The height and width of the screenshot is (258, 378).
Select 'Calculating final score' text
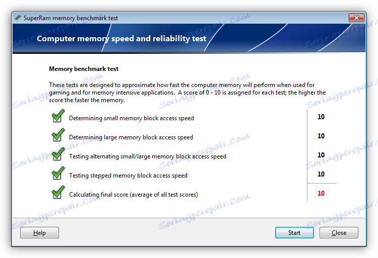click(x=99, y=195)
